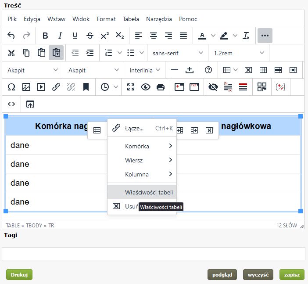308x284 pixels.
Task: Click the Drukuj button
Action: (x=19, y=275)
